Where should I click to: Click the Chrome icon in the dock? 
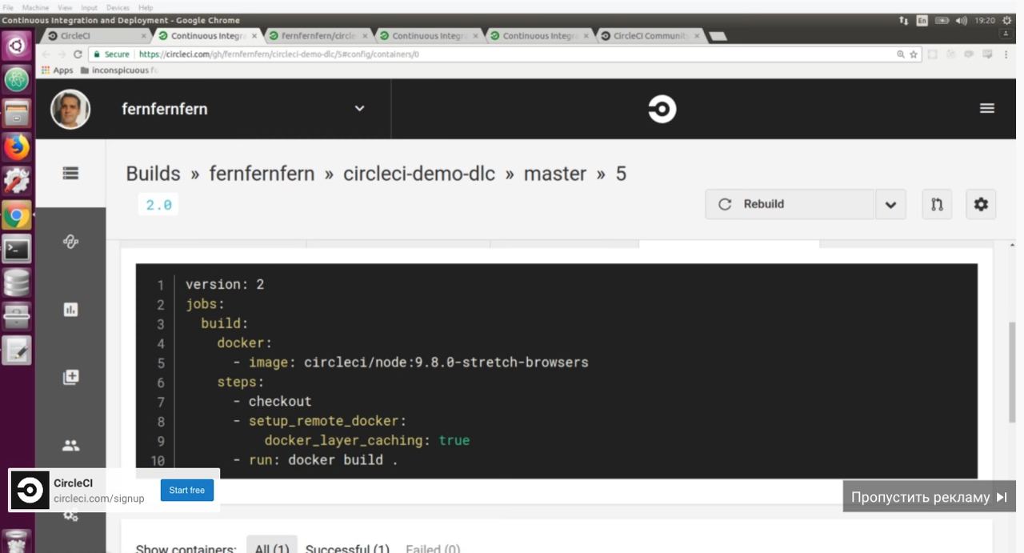tap(16, 215)
